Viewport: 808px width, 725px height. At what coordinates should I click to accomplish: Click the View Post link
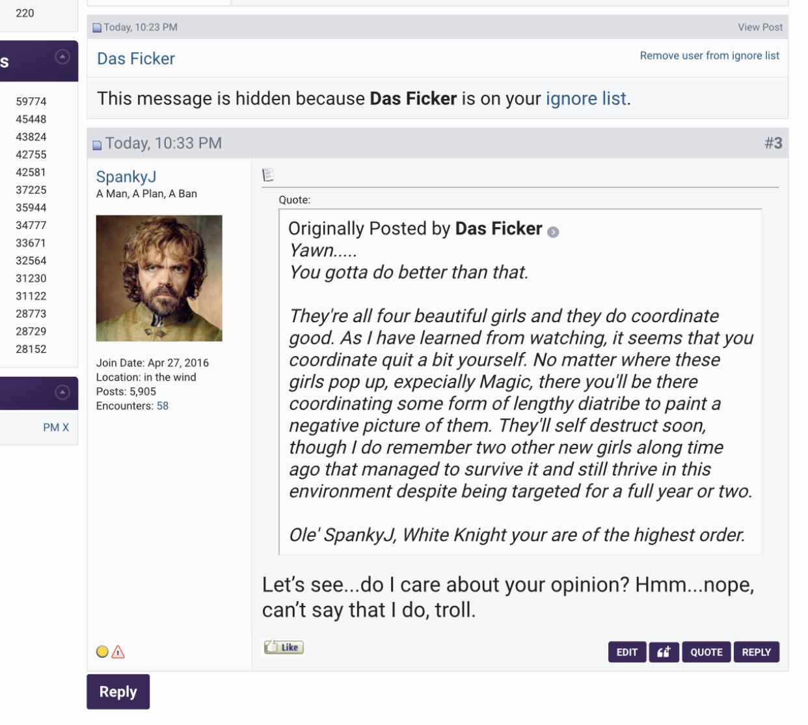(x=759, y=27)
